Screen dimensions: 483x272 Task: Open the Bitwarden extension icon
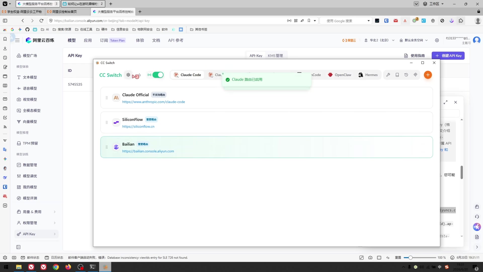386,21
